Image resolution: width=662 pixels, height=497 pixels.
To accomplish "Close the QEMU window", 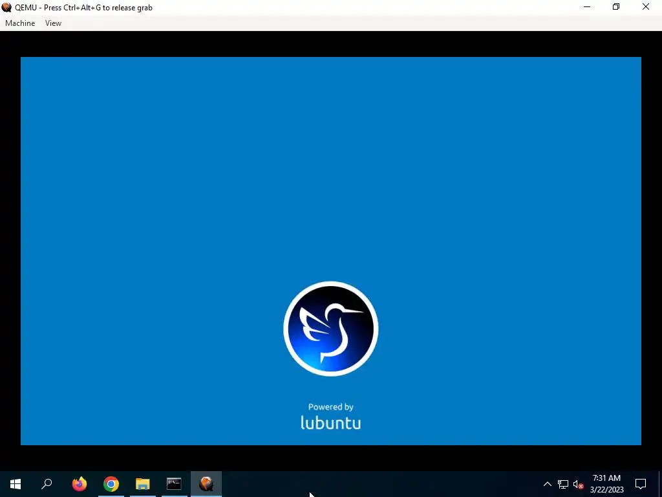I will 646,7.
